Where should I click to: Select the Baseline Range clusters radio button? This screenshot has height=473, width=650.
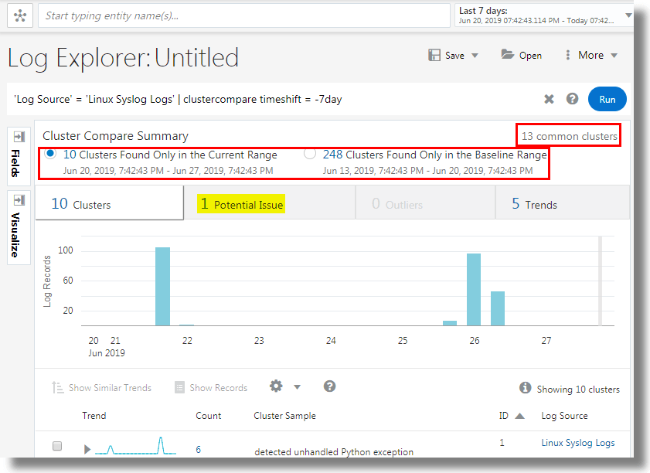pyautogui.click(x=310, y=154)
